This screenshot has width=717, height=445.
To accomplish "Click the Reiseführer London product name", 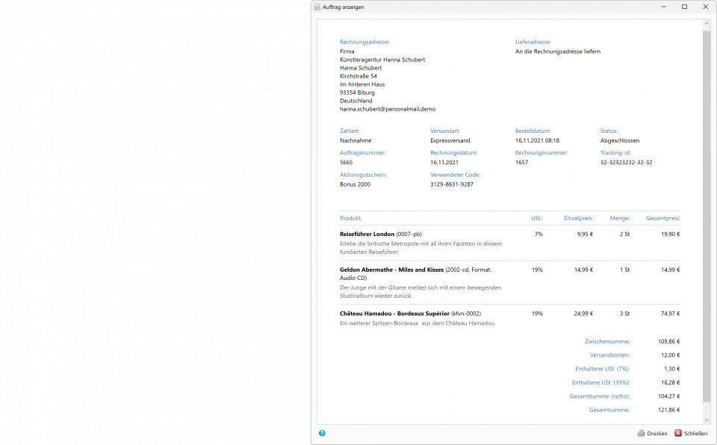I will coord(367,234).
